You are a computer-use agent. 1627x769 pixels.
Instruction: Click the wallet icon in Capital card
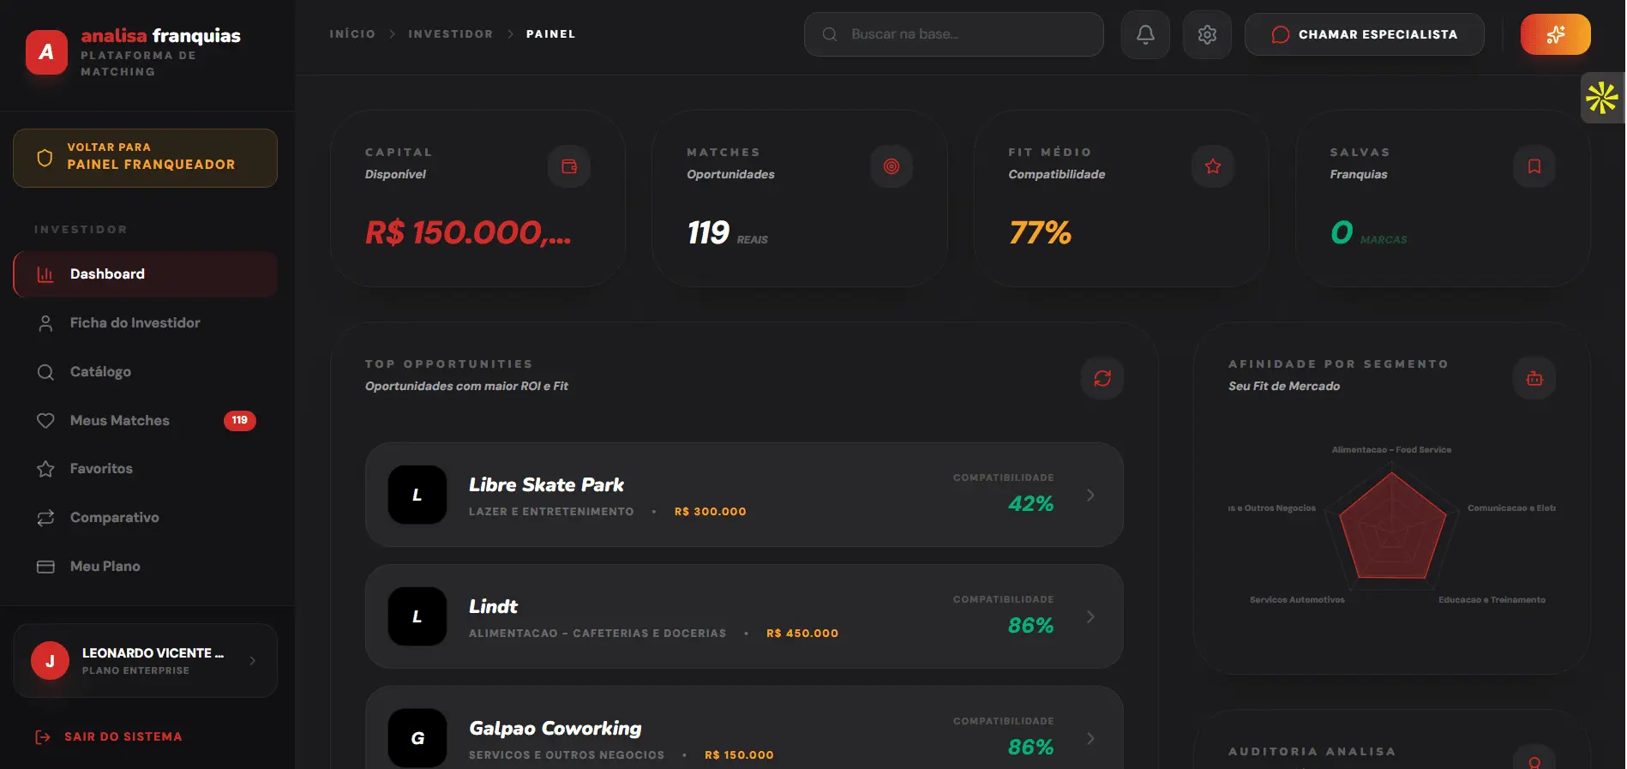coord(569,166)
